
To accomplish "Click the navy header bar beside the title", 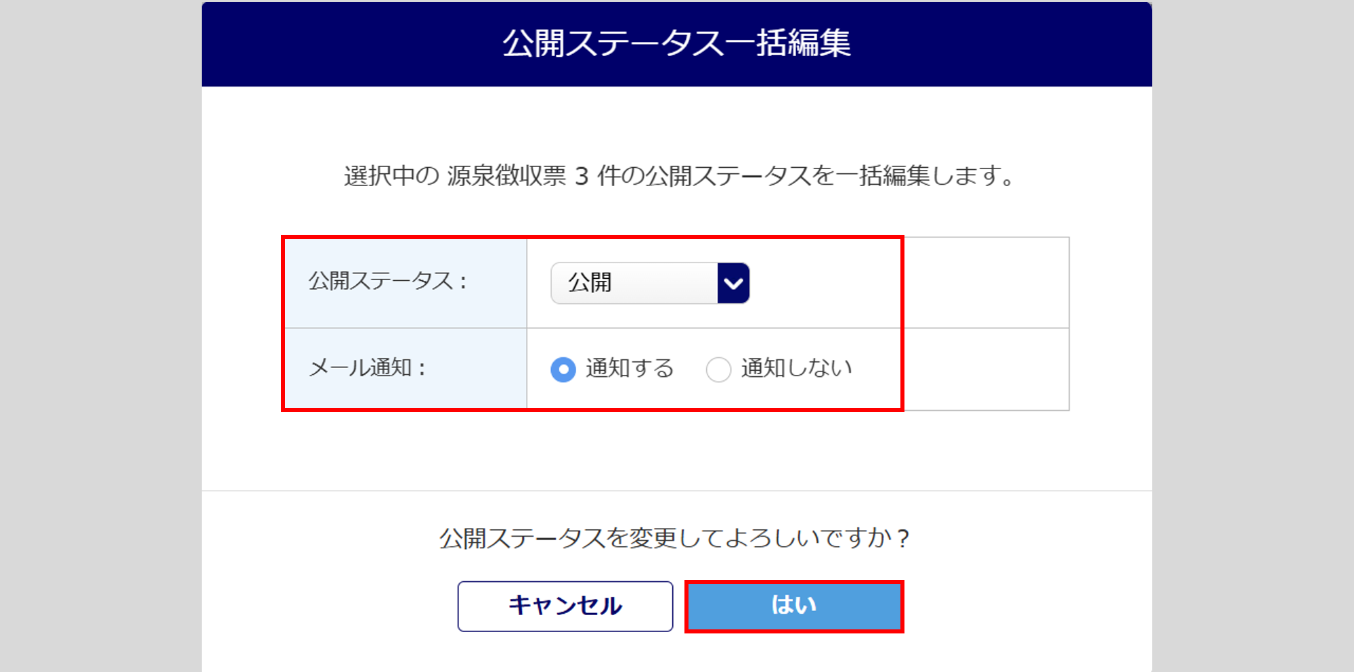I will point(338,43).
